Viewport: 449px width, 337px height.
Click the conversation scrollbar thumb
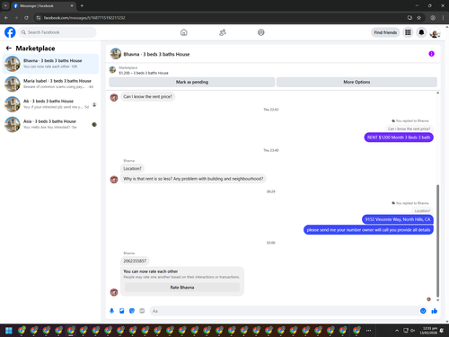[x=437, y=241]
